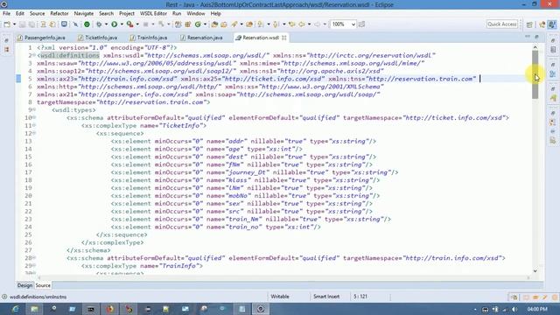Collapse the wsdl:definitions fold on line 2
560x315 pixels.
(x=34, y=55)
